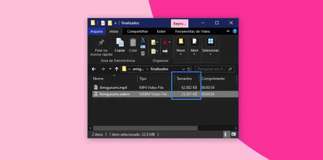Go up one folder level arrow
323x160 pixels.
(x=117, y=69)
